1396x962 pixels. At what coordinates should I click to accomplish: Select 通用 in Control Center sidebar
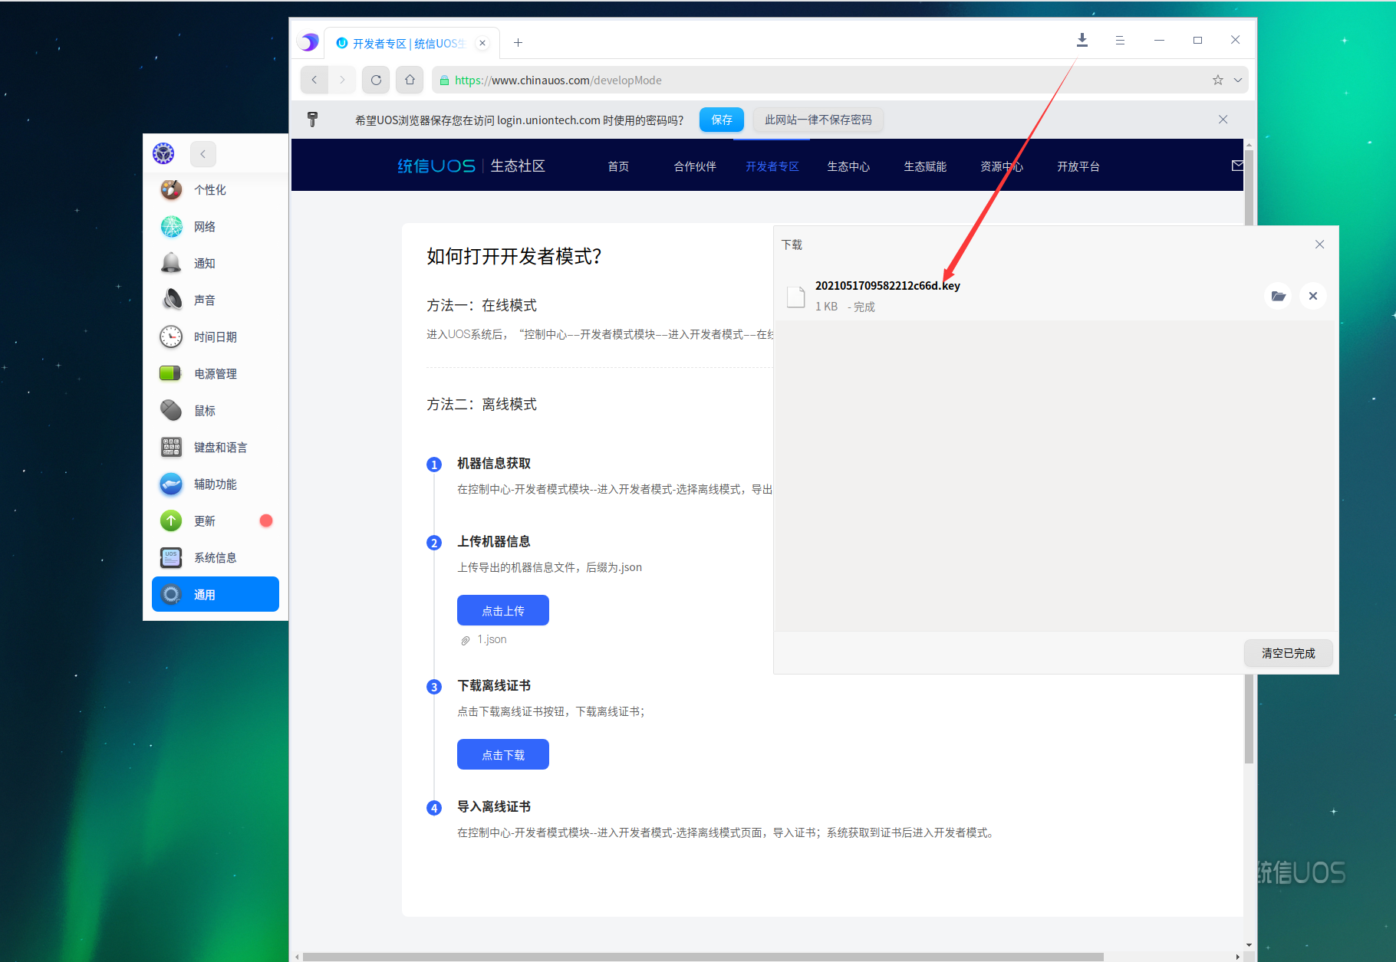[216, 594]
